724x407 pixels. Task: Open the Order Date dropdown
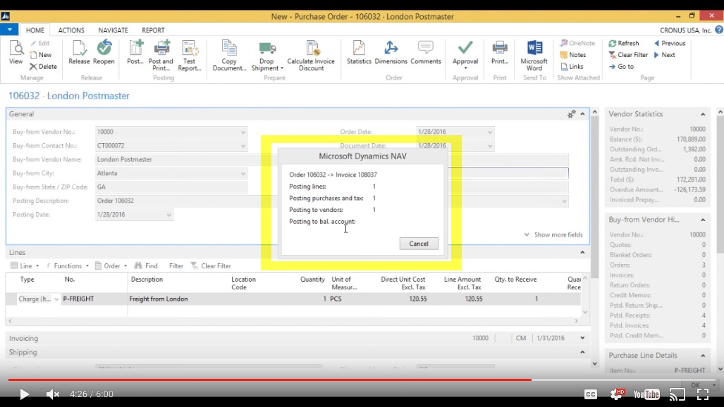click(490, 132)
